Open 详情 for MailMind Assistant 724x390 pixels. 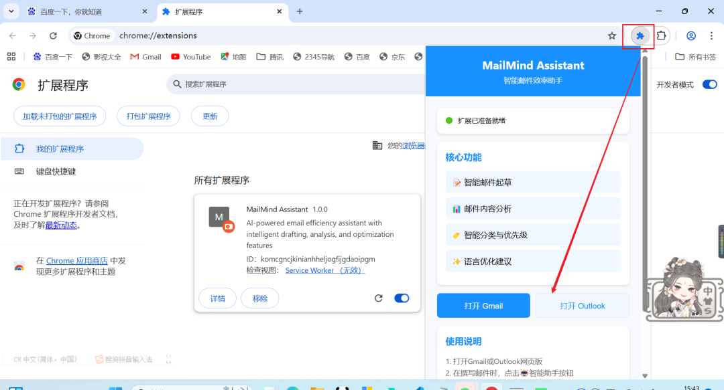[x=217, y=298]
